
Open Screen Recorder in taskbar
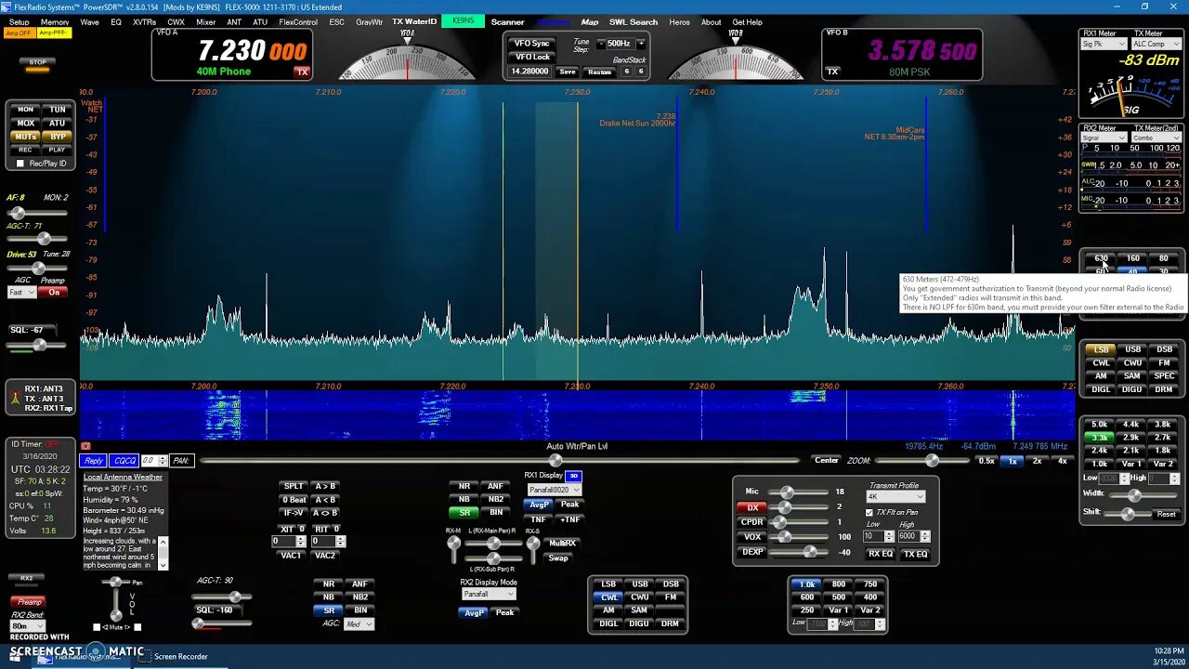click(180, 656)
